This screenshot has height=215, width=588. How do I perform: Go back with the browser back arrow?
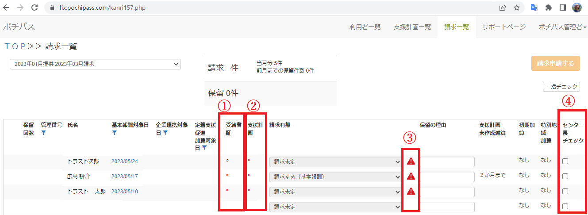(x=7, y=8)
